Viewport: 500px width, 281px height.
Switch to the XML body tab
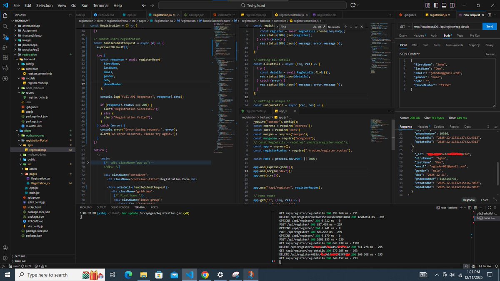[415, 45]
